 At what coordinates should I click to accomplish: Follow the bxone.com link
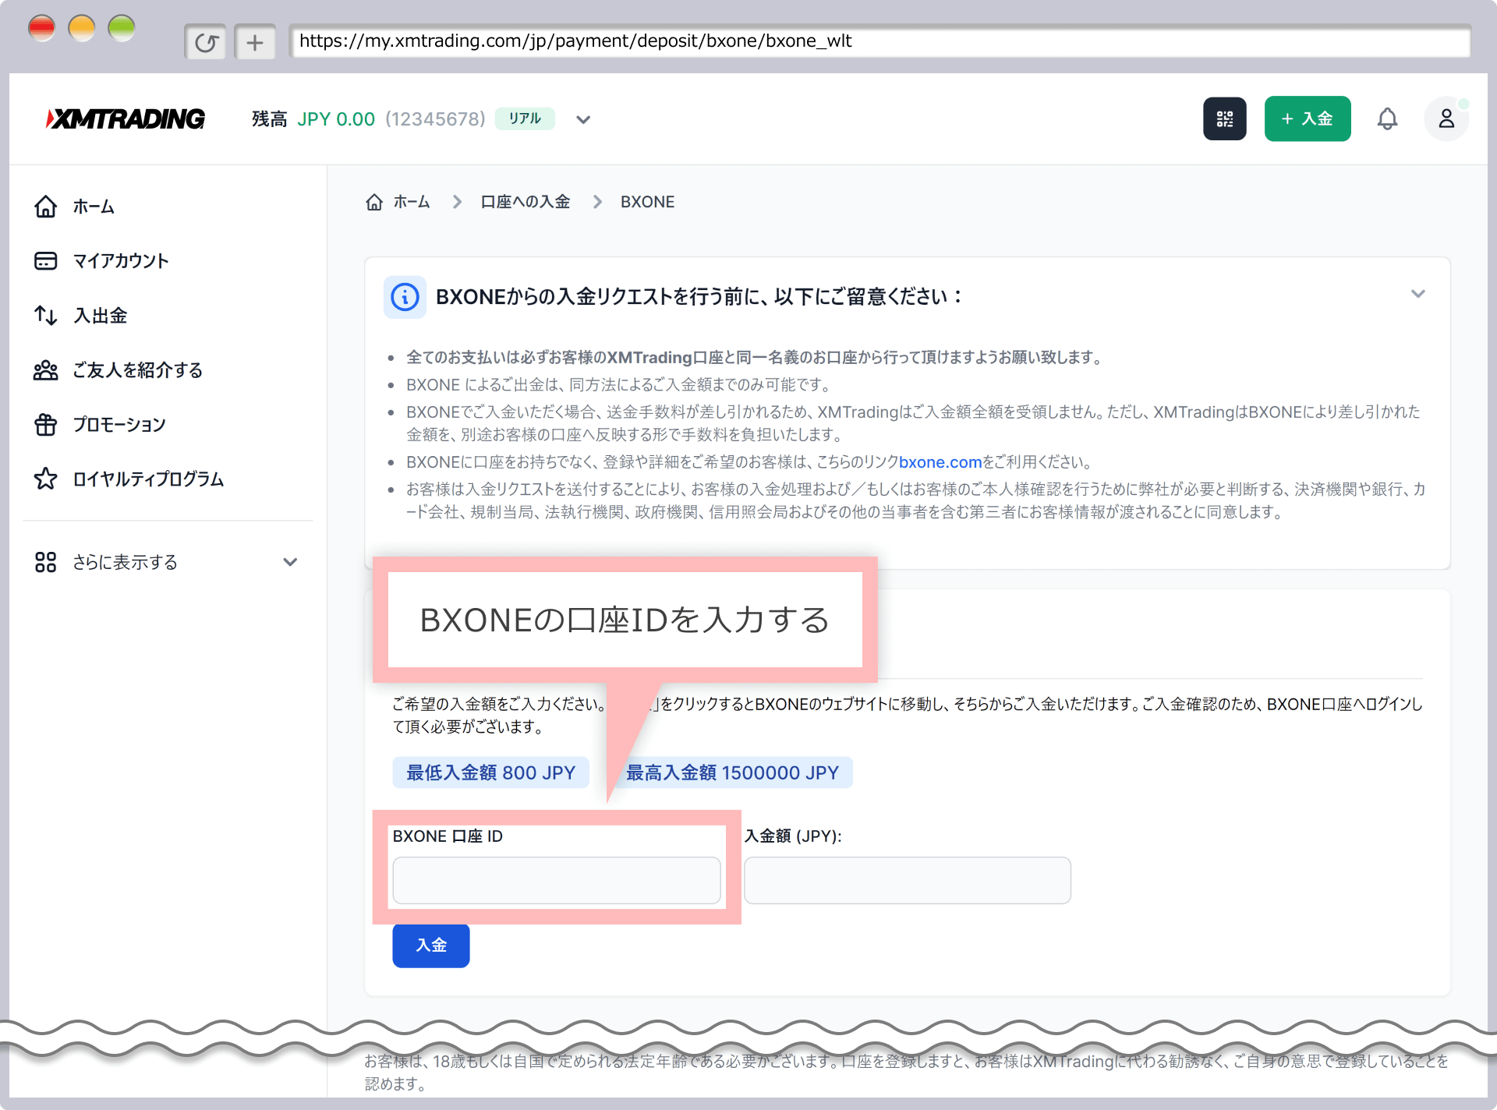(x=940, y=462)
